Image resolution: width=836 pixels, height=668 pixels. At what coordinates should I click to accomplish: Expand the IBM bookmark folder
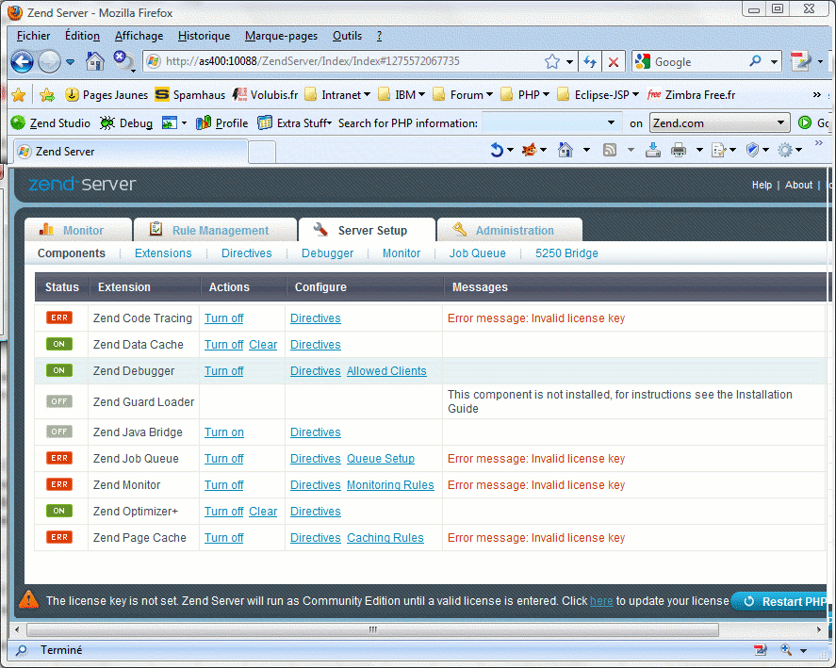[x=402, y=95]
